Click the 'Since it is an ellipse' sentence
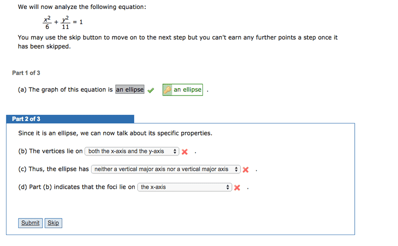Image resolution: width=398 pixels, height=246 pixels. pyautogui.click(x=115, y=133)
